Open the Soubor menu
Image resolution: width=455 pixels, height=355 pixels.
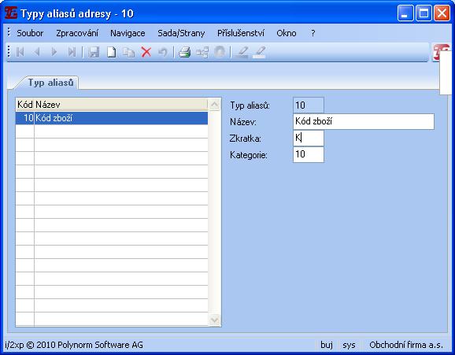click(30, 33)
